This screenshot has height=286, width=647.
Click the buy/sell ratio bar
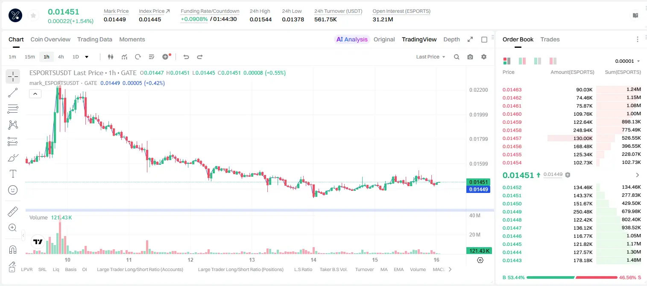pyautogui.click(x=572, y=277)
